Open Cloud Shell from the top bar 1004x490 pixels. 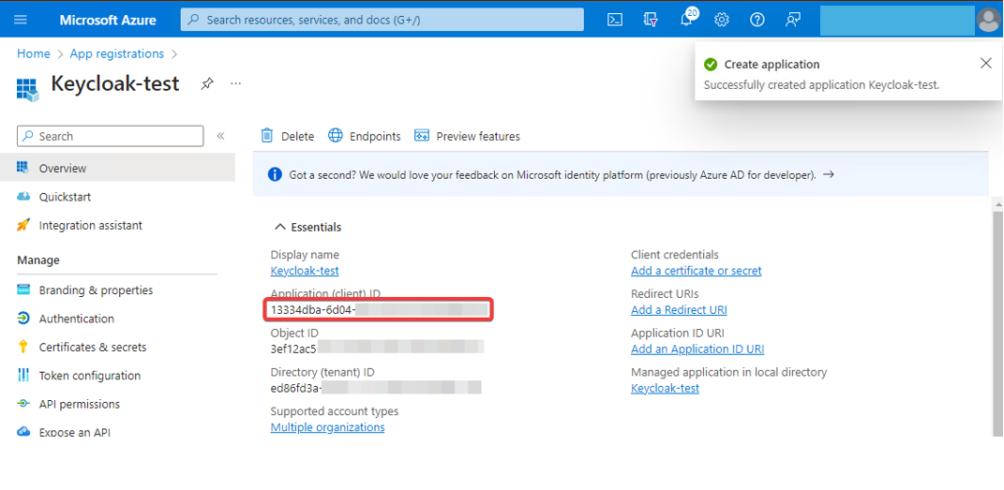tap(615, 19)
